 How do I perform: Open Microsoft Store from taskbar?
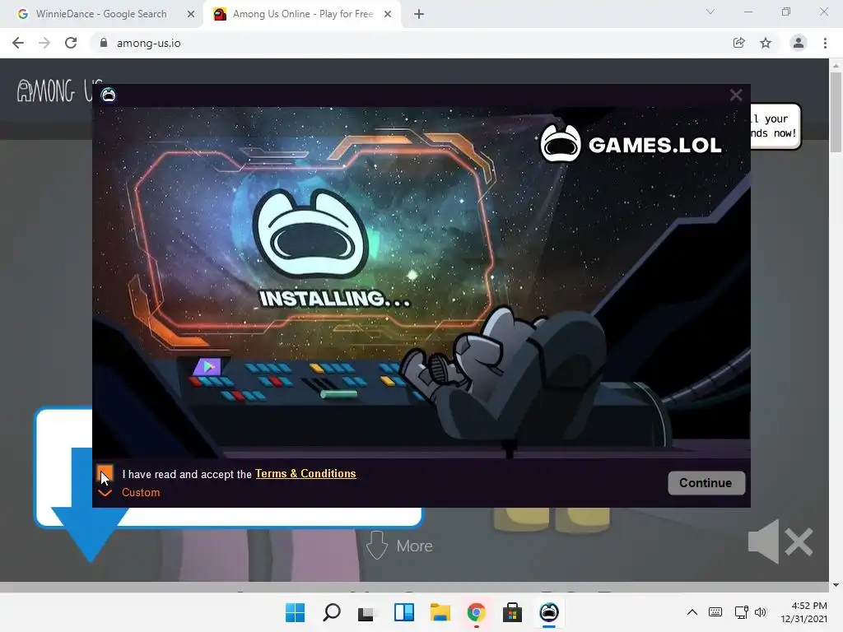[x=512, y=612]
